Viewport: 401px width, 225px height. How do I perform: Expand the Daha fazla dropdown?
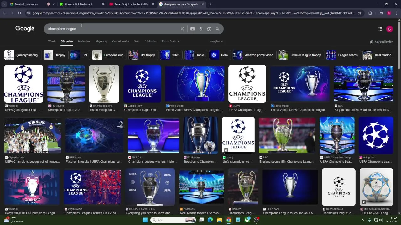coord(170,42)
